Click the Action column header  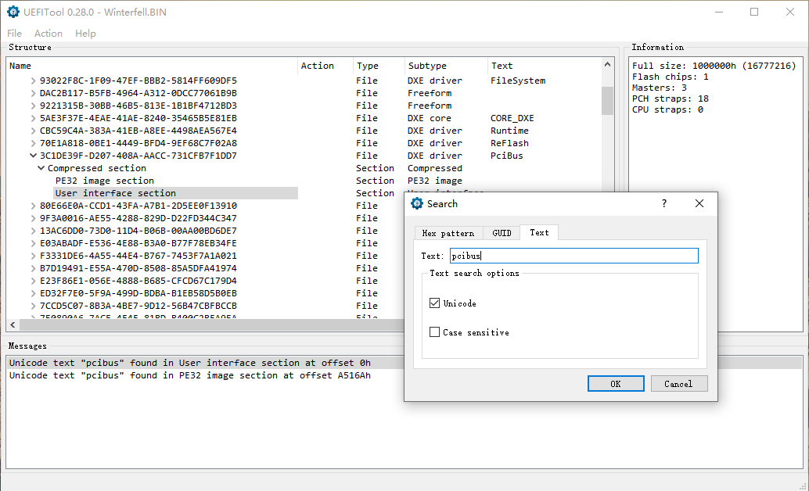pos(325,66)
